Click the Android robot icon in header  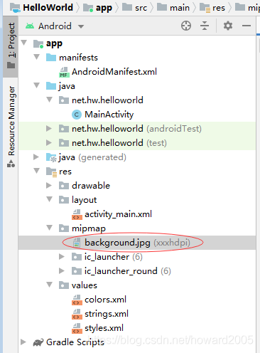coord(30,26)
